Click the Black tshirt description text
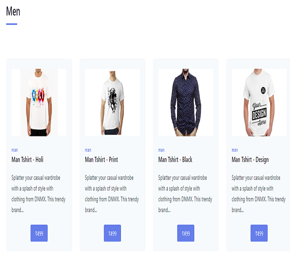This screenshot has height=257, width=290. pyautogui.click(x=185, y=194)
